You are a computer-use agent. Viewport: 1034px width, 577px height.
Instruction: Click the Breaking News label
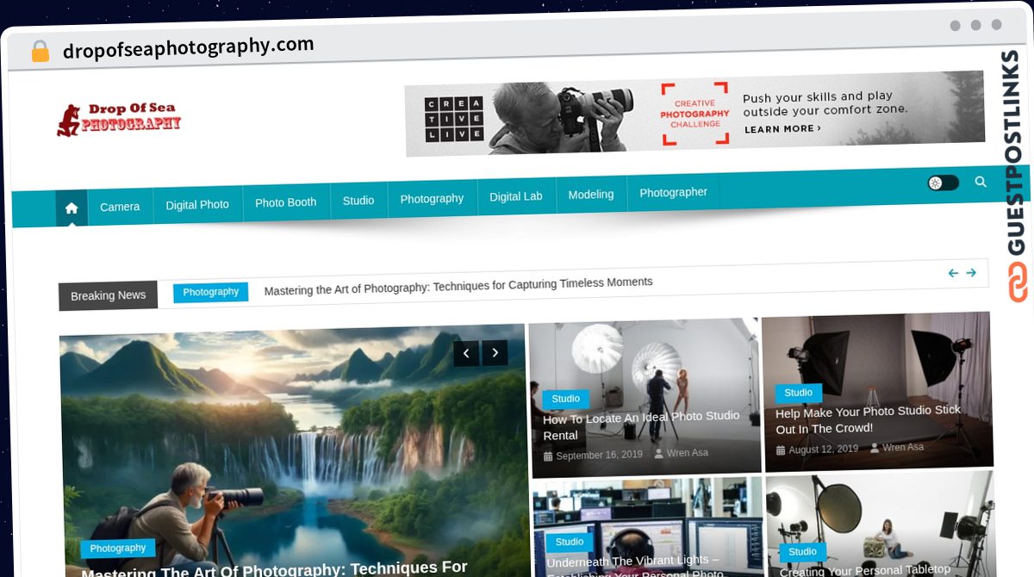109,295
